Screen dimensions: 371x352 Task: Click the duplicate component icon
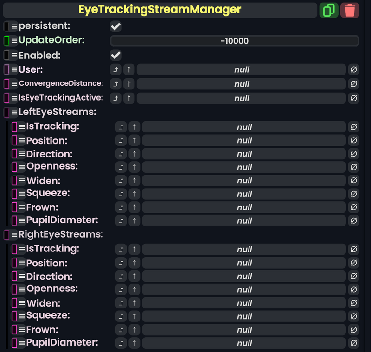pyautogui.click(x=329, y=10)
